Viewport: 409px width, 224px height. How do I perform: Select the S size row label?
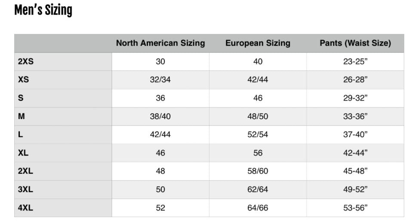[21, 98]
